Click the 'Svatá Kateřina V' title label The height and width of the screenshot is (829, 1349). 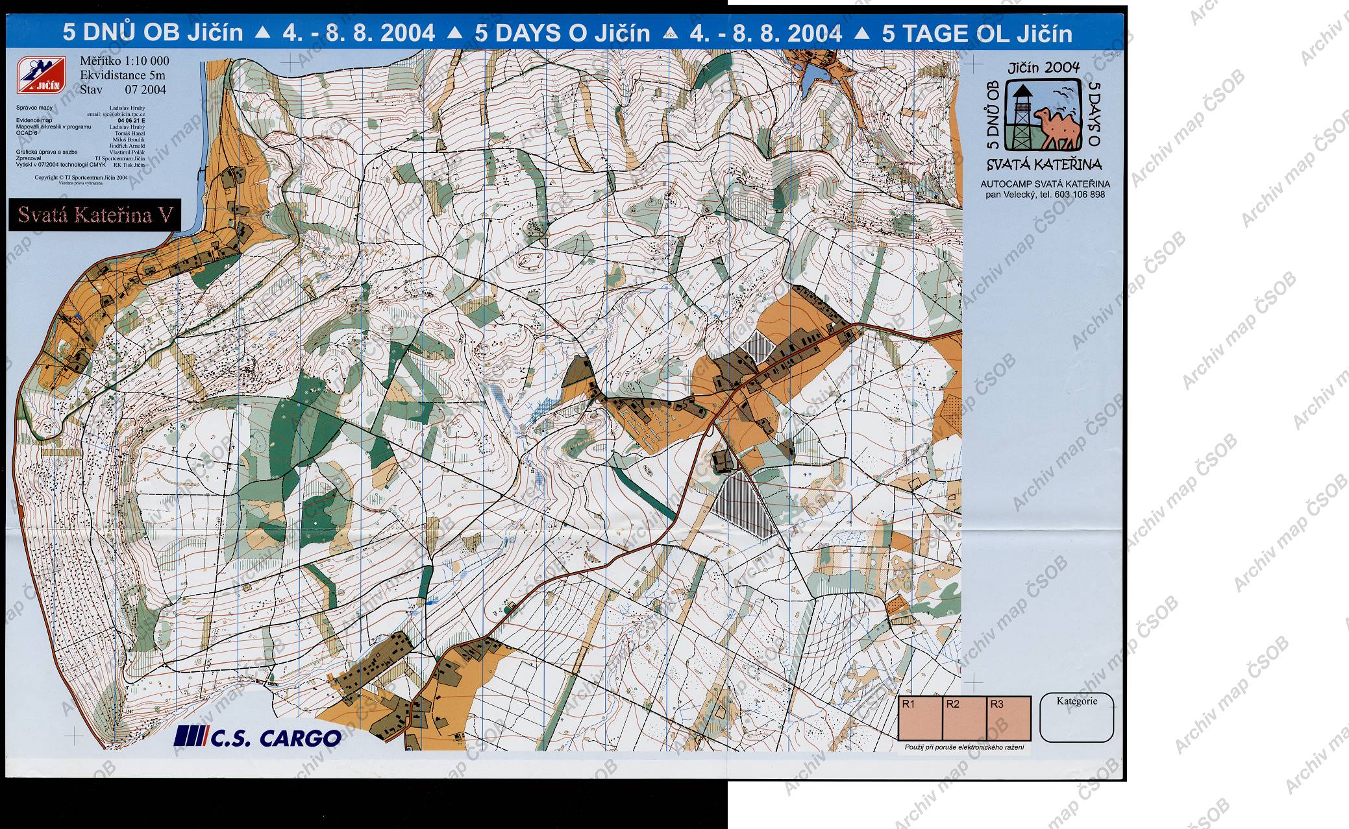click(x=95, y=215)
